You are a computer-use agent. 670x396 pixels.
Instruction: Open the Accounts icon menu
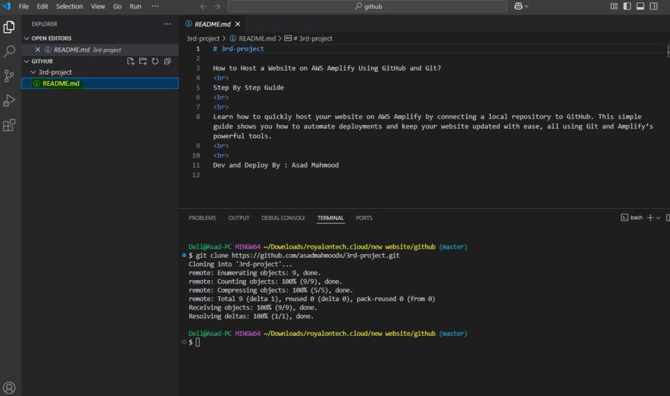pyautogui.click(x=9, y=387)
